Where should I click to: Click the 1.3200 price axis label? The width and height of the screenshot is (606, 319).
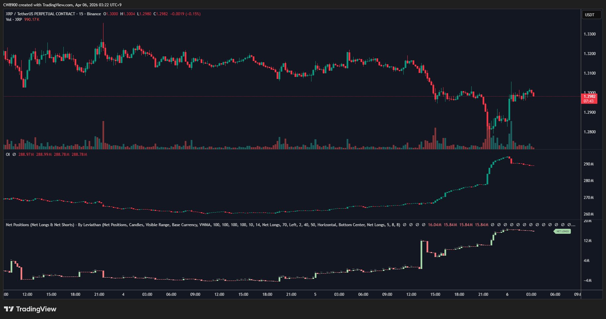(589, 54)
